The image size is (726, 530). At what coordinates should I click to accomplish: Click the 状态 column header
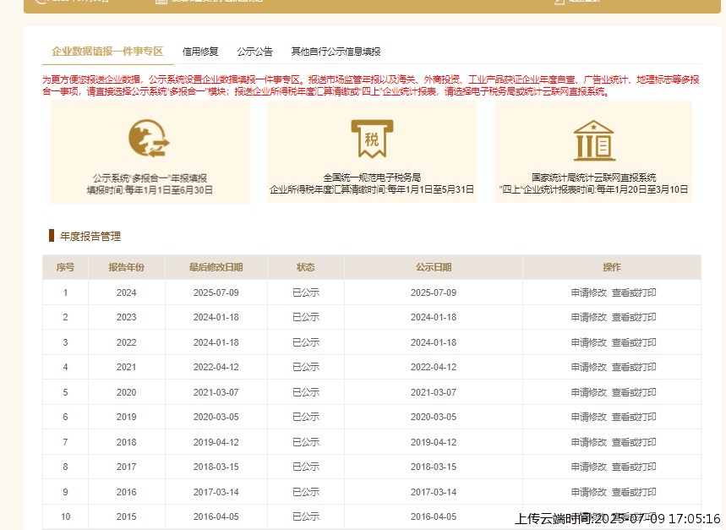[x=306, y=267]
